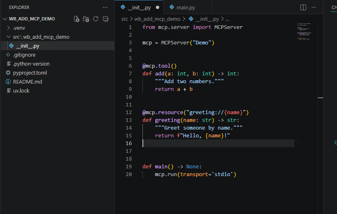Viewport: 337px width, 214px height.
Task: Click the lines icon beside uv.lock
Action: coord(9,90)
